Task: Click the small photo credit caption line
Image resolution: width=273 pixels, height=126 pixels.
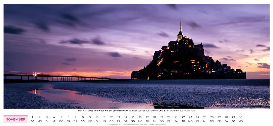Action: coord(136,125)
